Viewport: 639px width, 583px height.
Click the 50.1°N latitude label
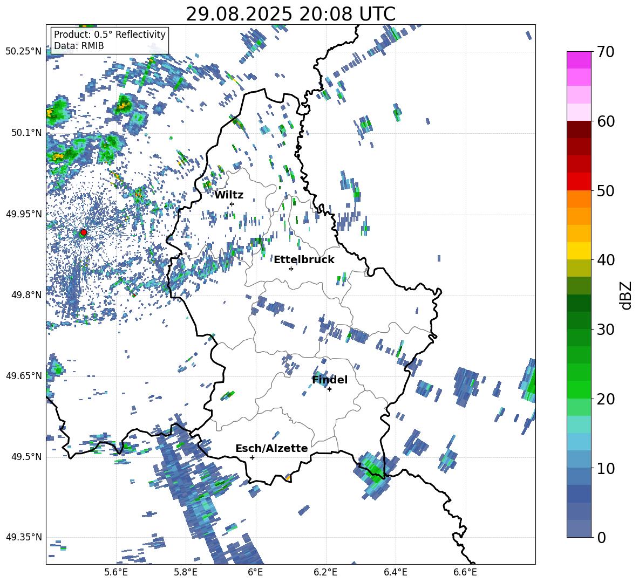point(26,133)
